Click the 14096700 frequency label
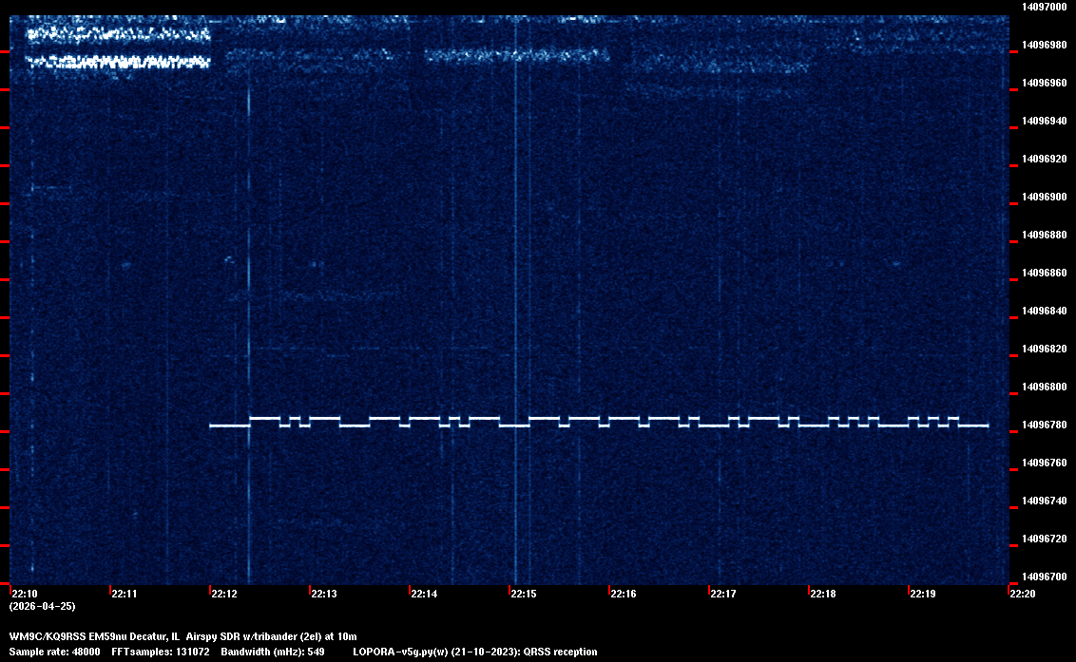The image size is (1076, 662). click(x=1043, y=577)
